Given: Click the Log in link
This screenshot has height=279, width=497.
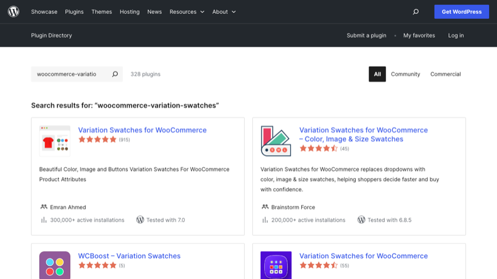Looking at the screenshot, I should click(456, 36).
